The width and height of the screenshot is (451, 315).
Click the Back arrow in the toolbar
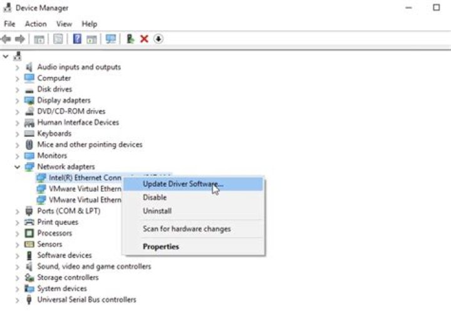point(6,39)
